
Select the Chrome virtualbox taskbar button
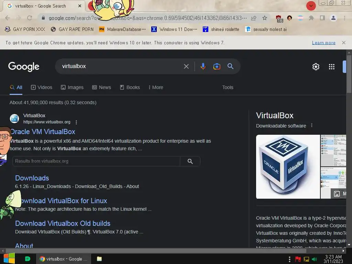(64, 259)
